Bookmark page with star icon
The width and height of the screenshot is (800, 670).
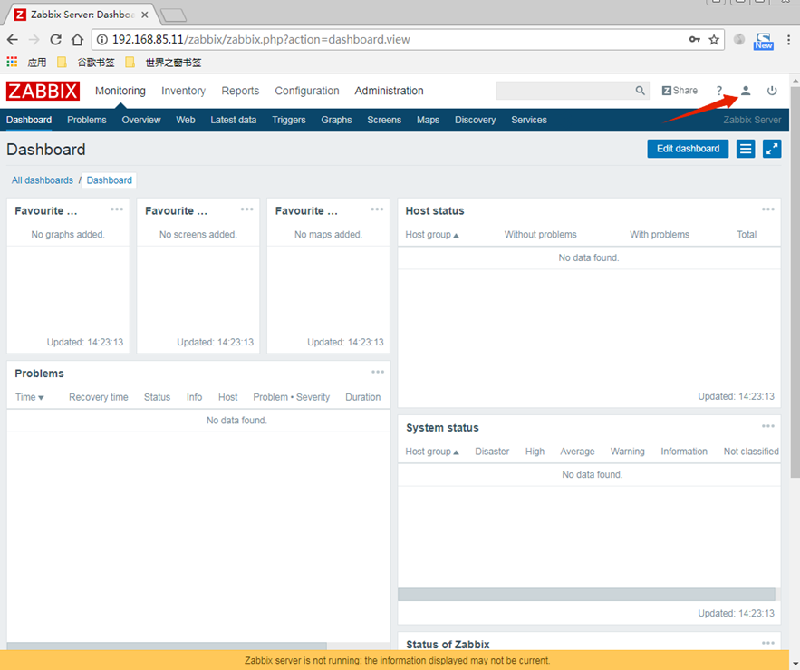click(x=714, y=39)
